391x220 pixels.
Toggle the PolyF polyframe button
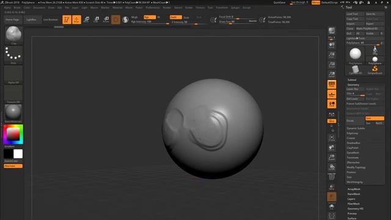click(x=332, y=177)
